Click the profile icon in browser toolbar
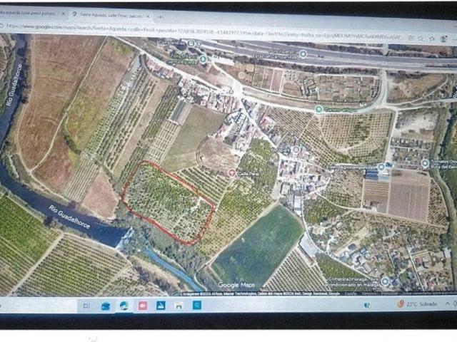457x342 pixels. pyautogui.click(x=444, y=38)
